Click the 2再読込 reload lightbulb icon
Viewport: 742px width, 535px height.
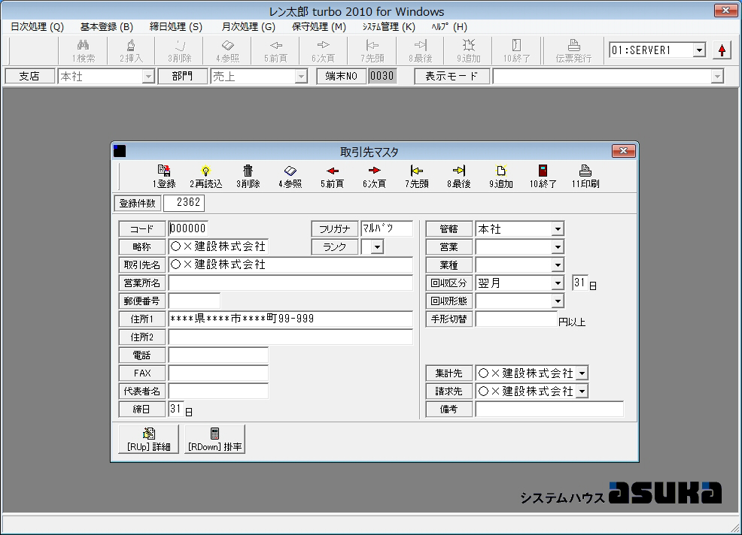pos(205,176)
